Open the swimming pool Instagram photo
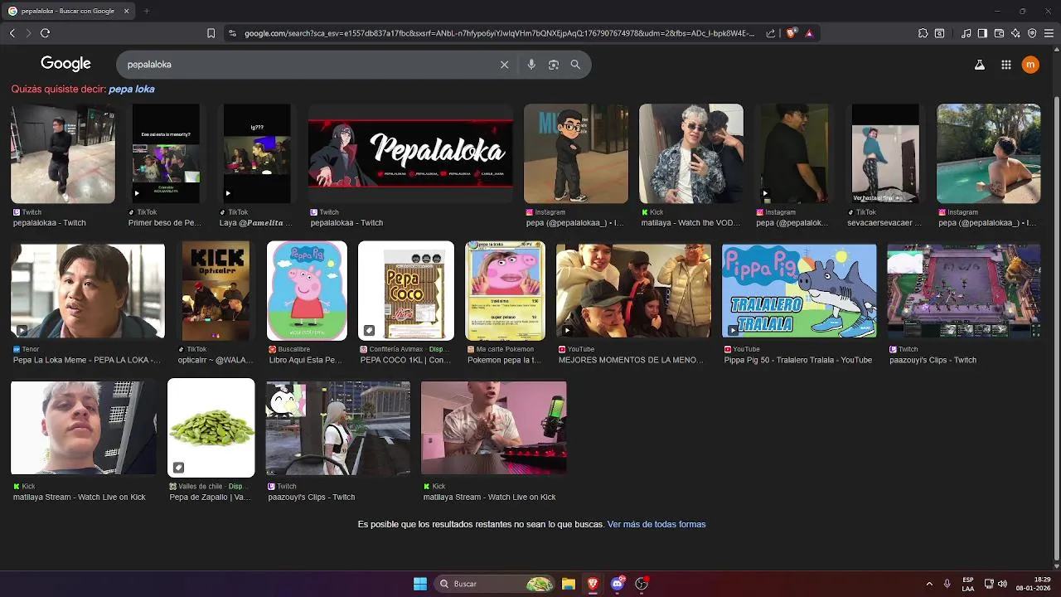1061x597 pixels. pos(988,153)
